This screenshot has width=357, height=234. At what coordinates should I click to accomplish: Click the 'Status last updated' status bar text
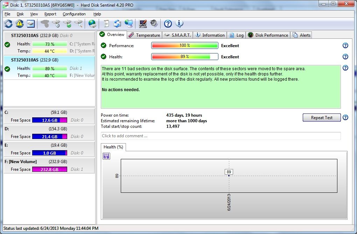(51, 228)
